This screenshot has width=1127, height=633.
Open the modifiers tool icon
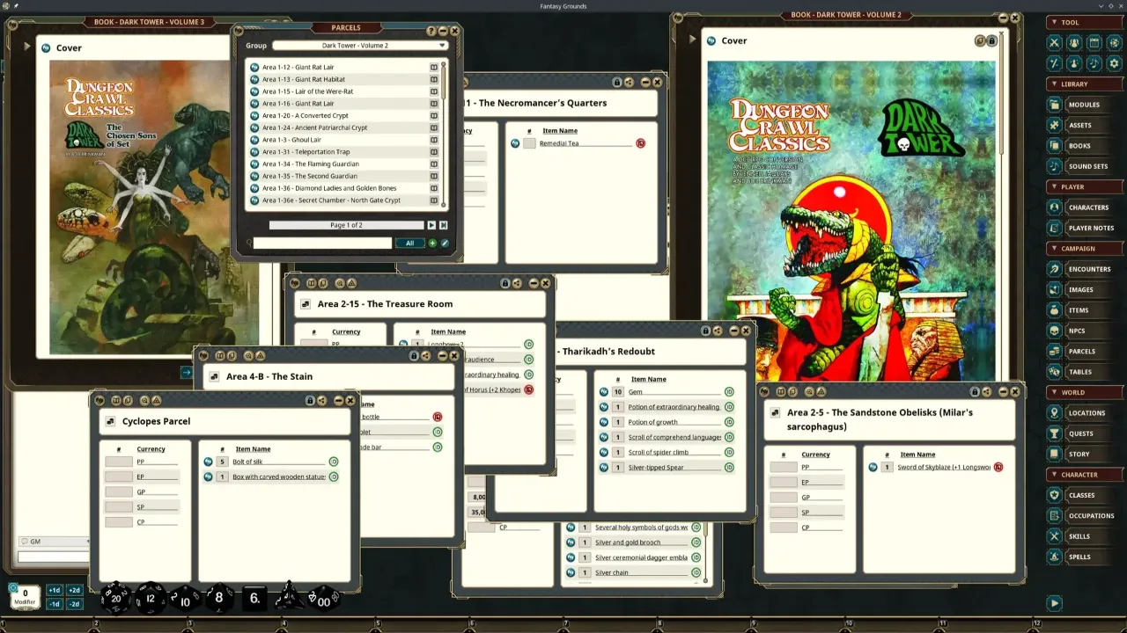click(1054, 63)
